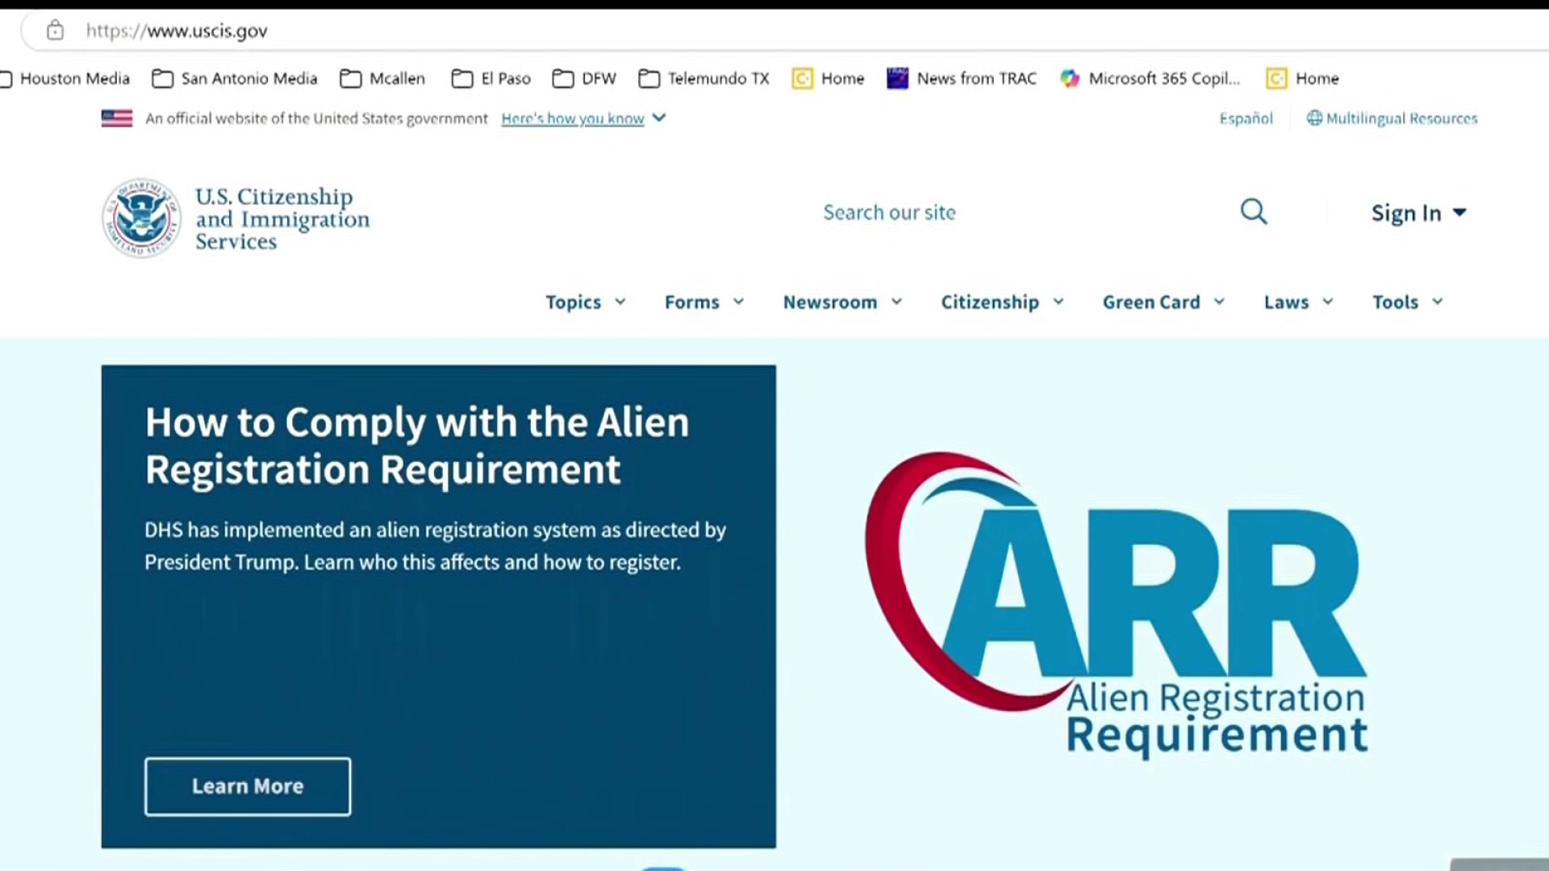Open the DFW bookmark folder
The height and width of the screenshot is (871, 1549).
pyautogui.click(x=584, y=78)
